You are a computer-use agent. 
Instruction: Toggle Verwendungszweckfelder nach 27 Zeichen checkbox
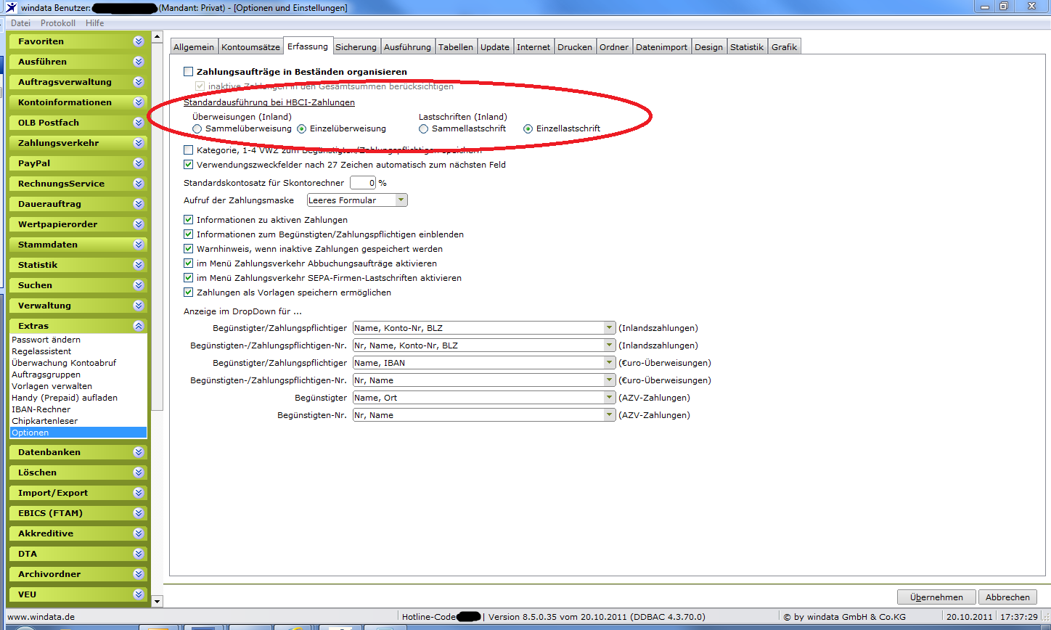tap(189, 165)
